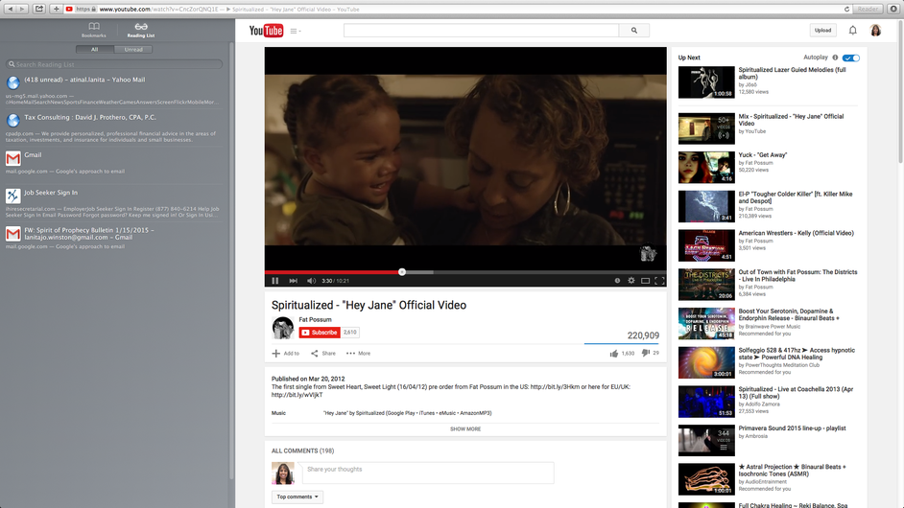Screen dimensions: 904x508
Task: Toggle the Autoplay switch
Action: point(850,58)
